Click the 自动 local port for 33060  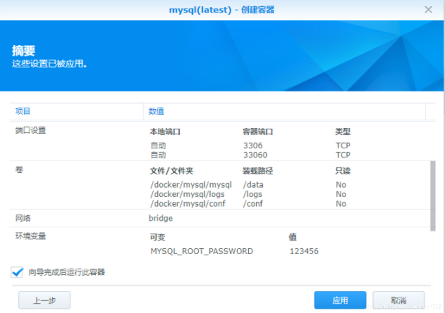tap(158, 155)
